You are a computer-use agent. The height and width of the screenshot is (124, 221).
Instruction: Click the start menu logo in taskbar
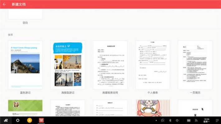6,120
